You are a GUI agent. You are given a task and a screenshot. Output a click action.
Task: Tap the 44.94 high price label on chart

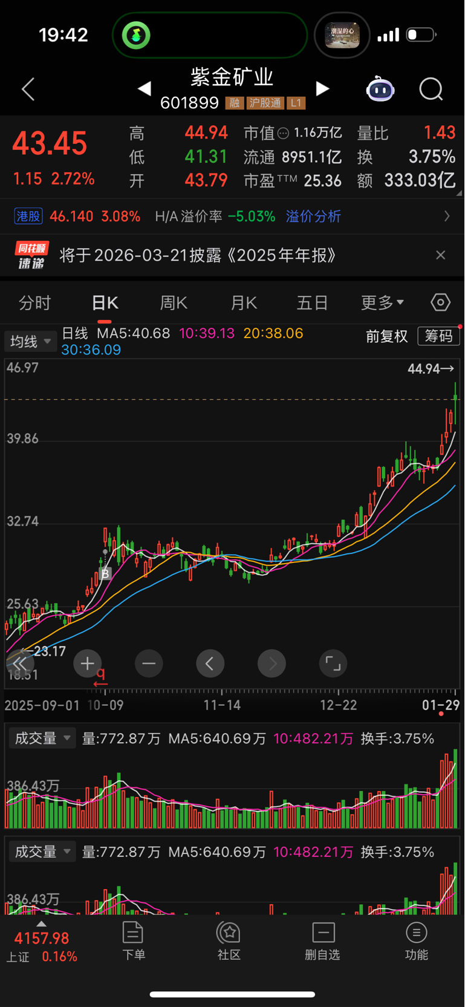click(431, 368)
